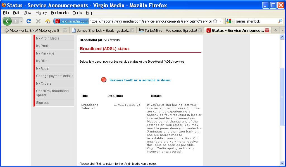Switch to the TurboMinis tab
Viewport: 286px width, 167px height.
pyautogui.click(x=168, y=30)
